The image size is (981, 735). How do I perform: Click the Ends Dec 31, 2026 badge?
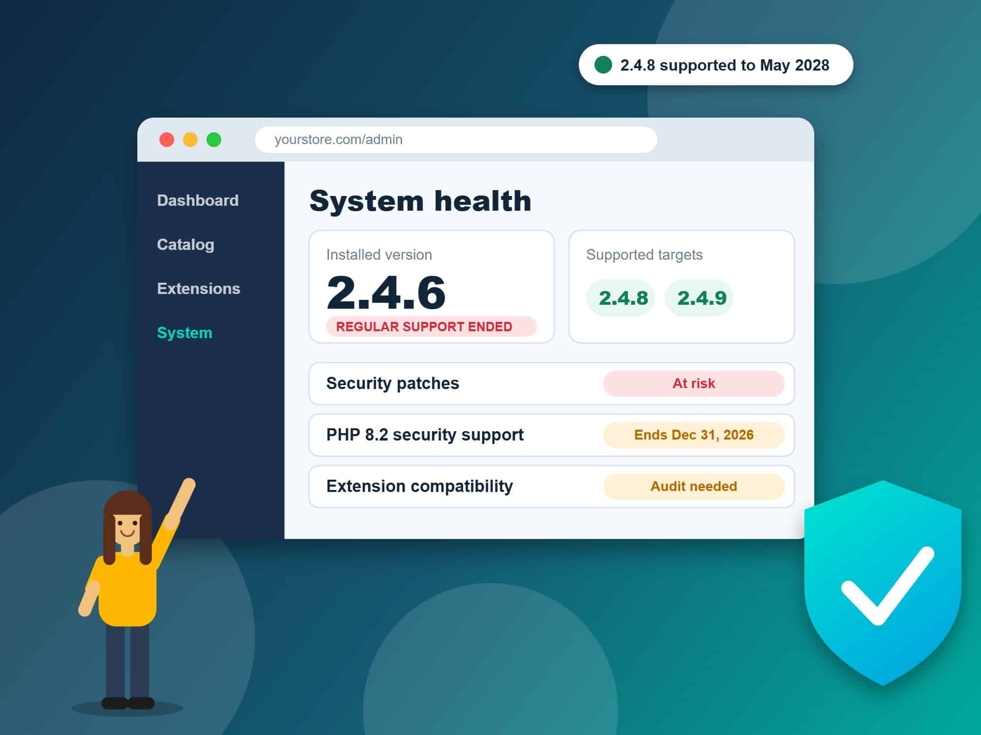(x=694, y=435)
